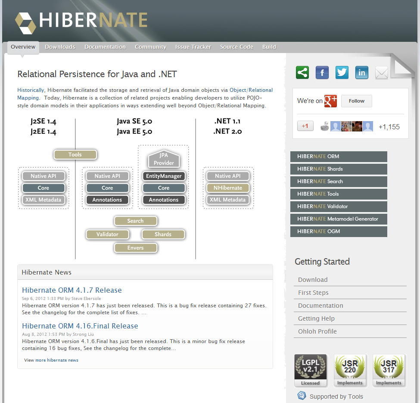The image size is (420, 403).
Task: Click the LGPL v2.1 Licensed badge
Action: point(310,370)
